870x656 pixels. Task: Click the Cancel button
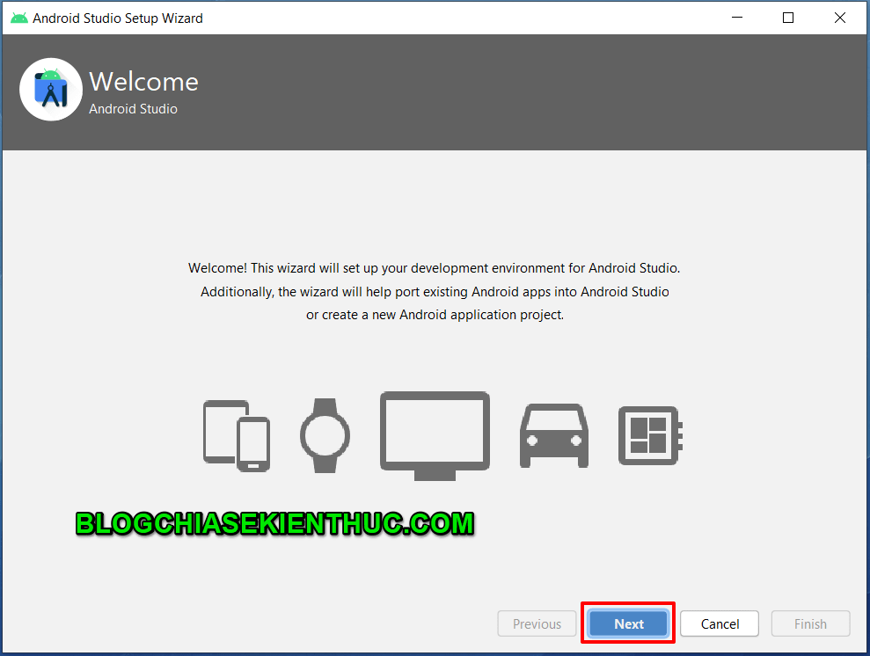pyautogui.click(x=720, y=623)
